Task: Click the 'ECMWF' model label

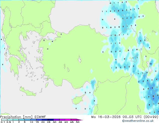Action: pyautogui.click(x=40, y=117)
